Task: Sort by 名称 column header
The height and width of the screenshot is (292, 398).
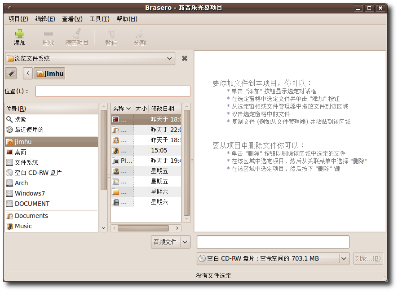Action: pos(122,109)
